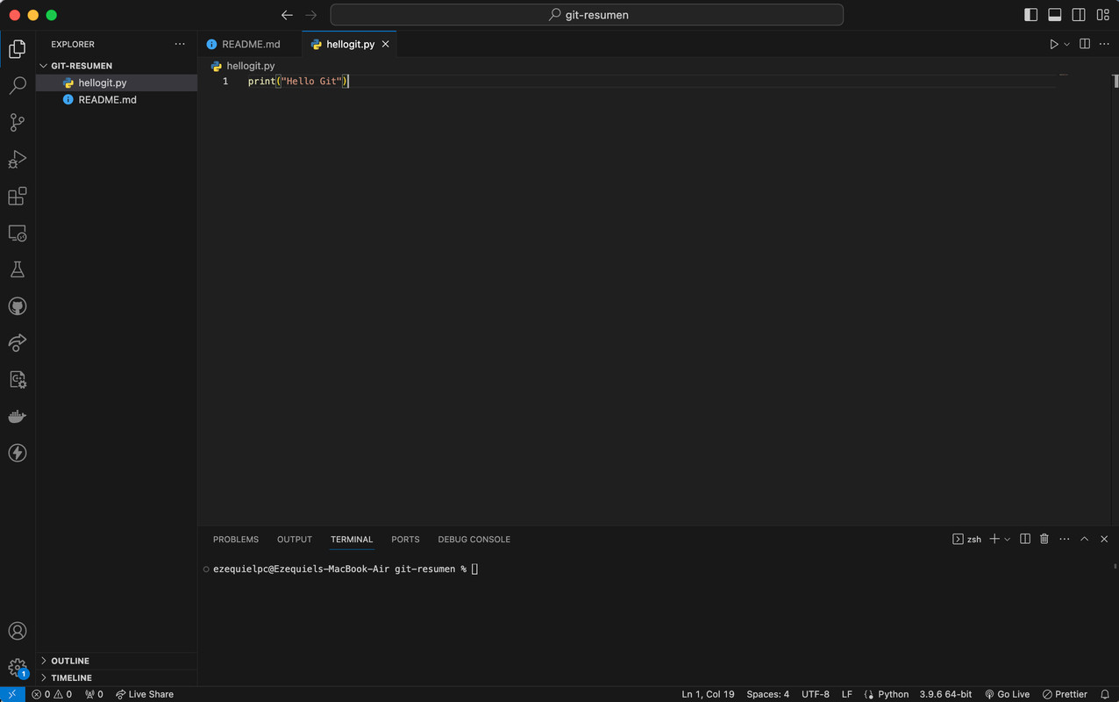Click the forwarded ports indicator in status bar

[x=94, y=694]
